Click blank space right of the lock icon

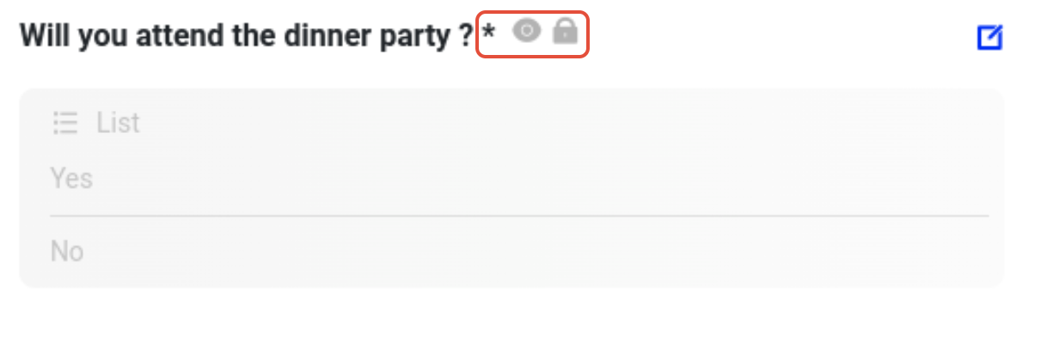click(774, 36)
